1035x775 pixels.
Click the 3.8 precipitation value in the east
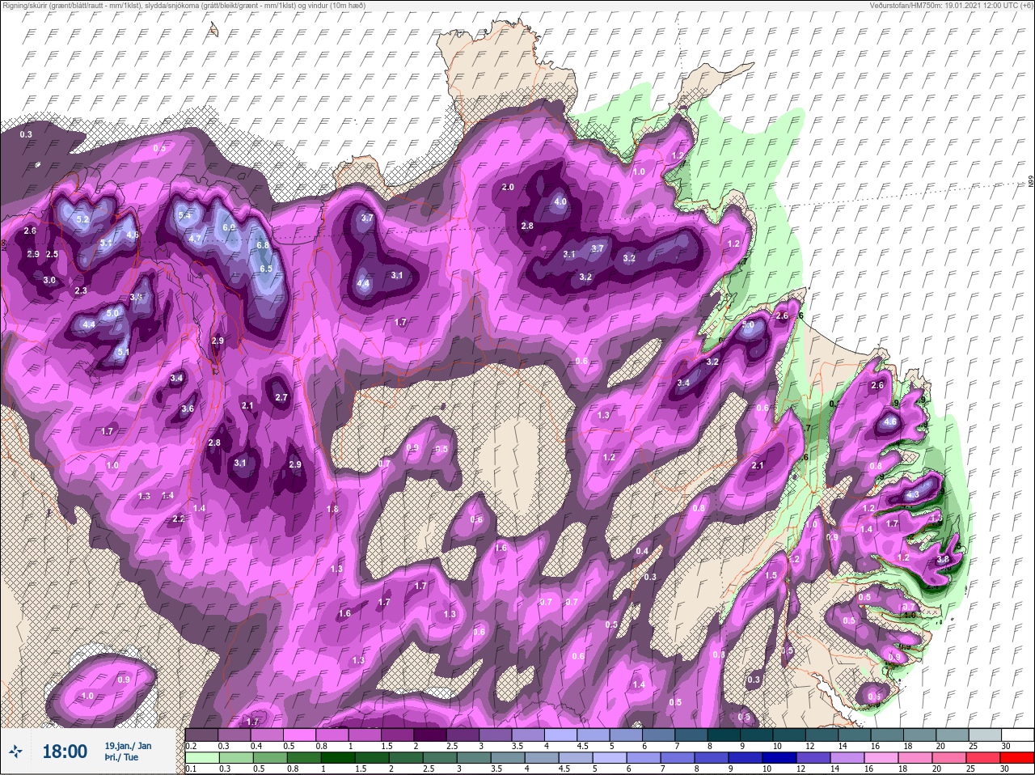[x=942, y=559]
